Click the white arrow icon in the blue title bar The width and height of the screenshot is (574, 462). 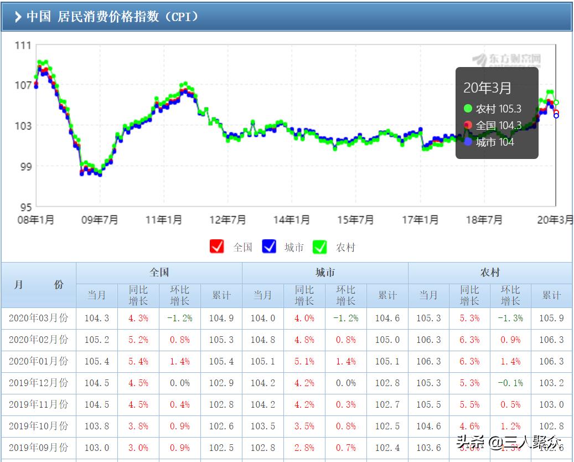18,17
